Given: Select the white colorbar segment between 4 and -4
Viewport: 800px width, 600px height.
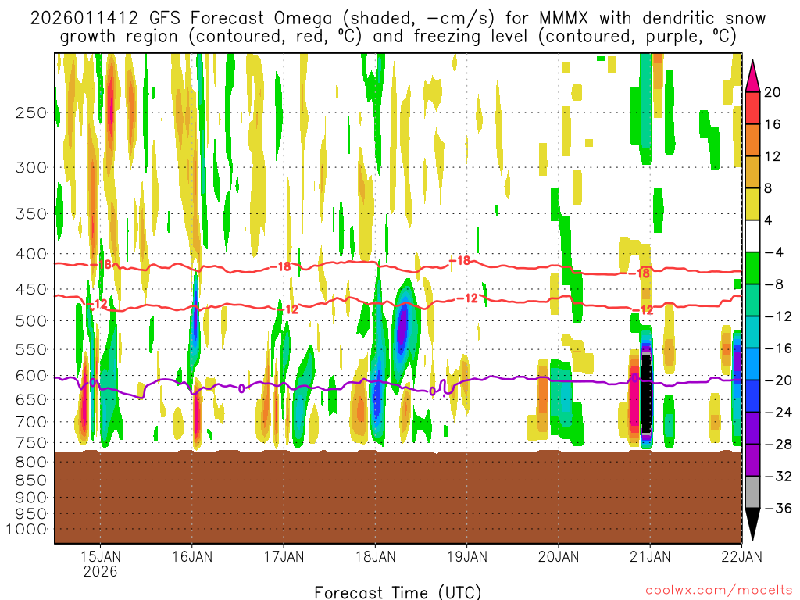Looking at the screenshot, I should [753, 236].
